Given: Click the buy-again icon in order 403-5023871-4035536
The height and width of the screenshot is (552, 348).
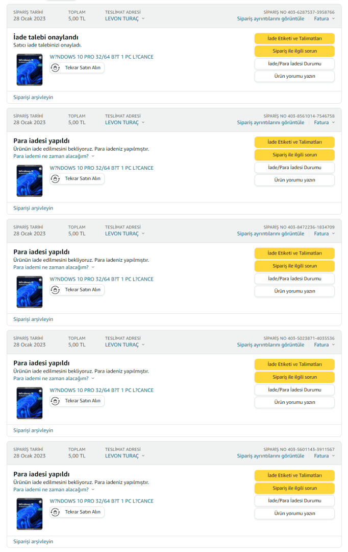Looking at the screenshot, I should [56, 401].
